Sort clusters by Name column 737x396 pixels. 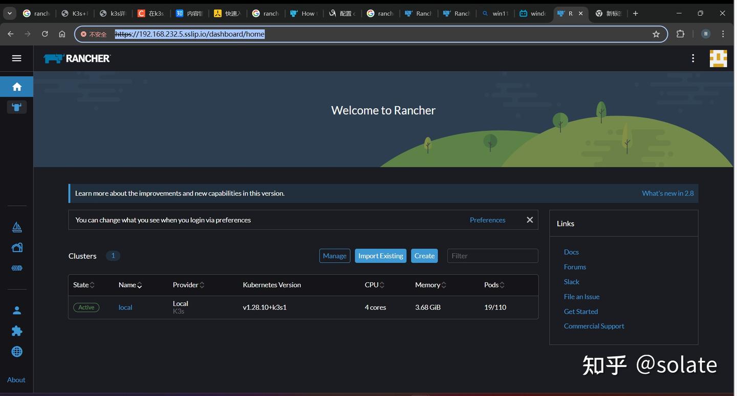point(130,285)
